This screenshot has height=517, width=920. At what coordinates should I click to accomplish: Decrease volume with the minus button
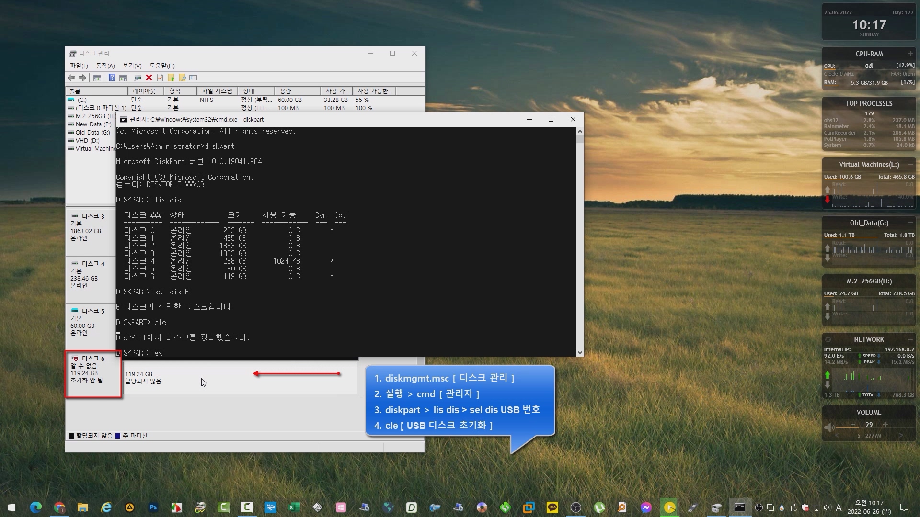pos(853,425)
